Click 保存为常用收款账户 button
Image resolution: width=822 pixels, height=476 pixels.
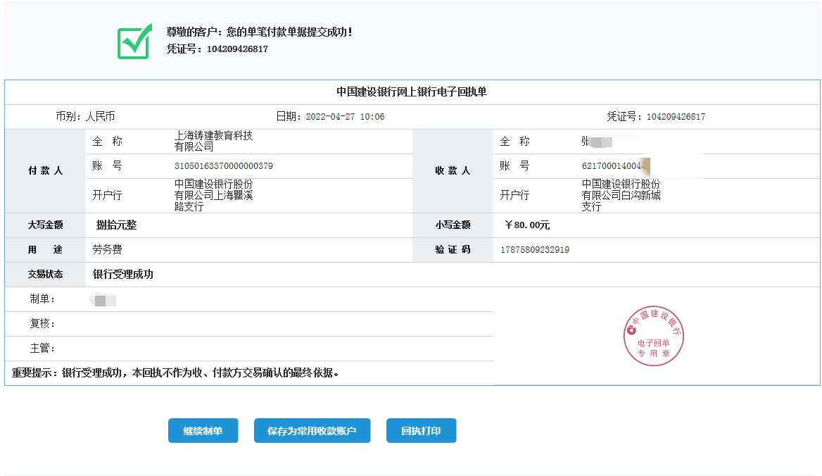[x=312, y=430]
